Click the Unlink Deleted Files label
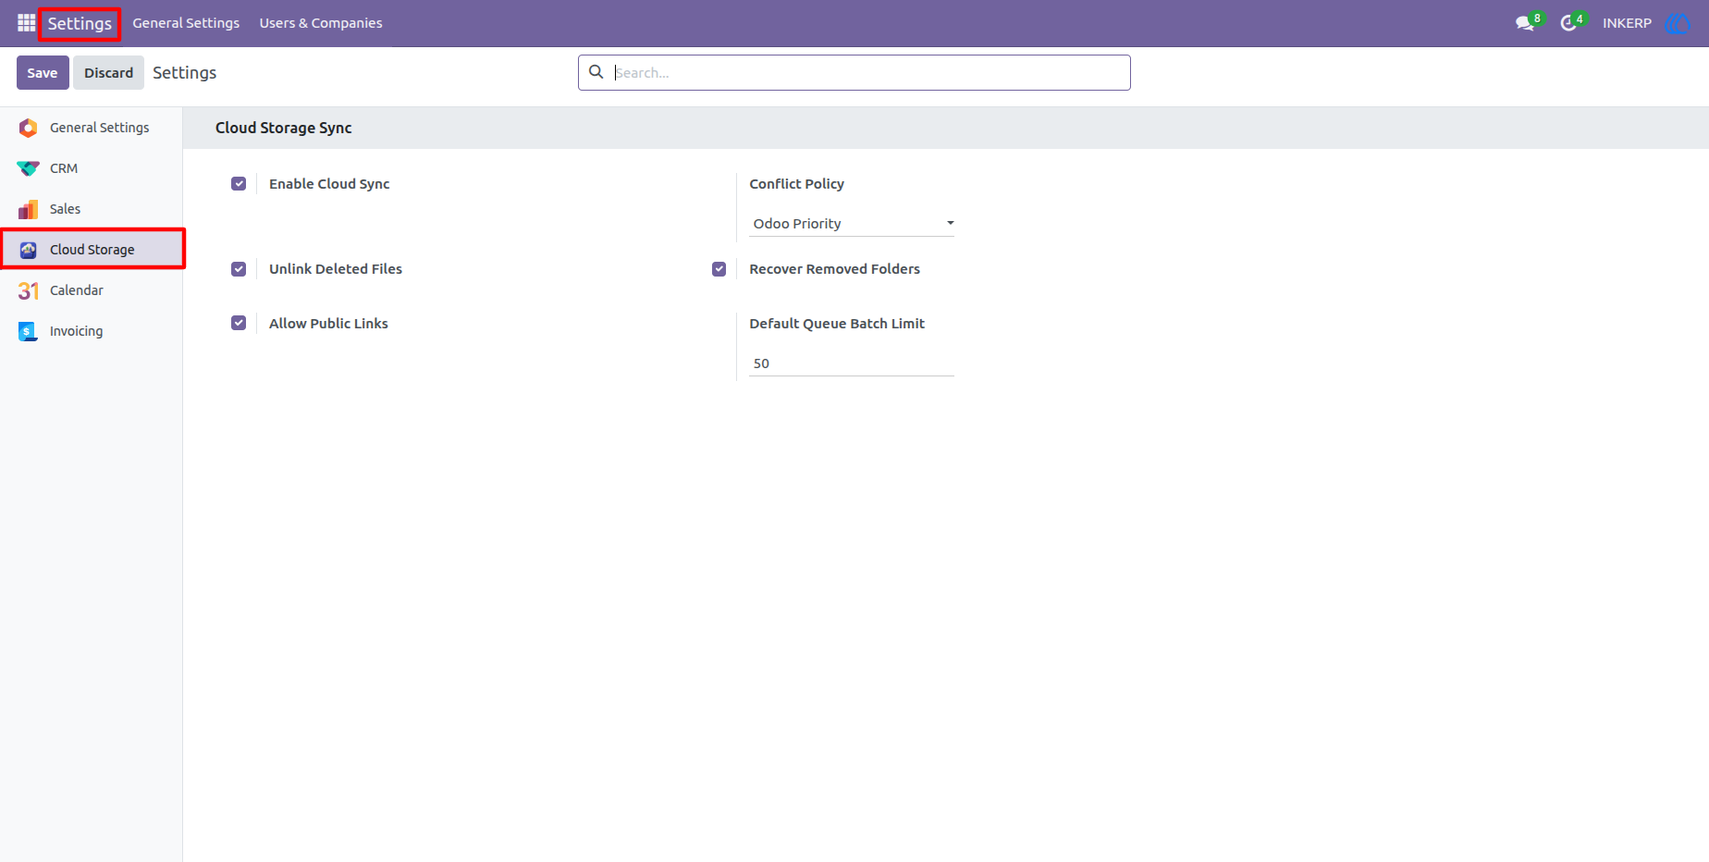This screenshot has height=862, width=1709. click(336, 269)
